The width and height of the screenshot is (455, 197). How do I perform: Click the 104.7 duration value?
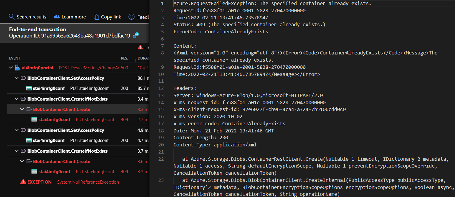click(143, 68)
